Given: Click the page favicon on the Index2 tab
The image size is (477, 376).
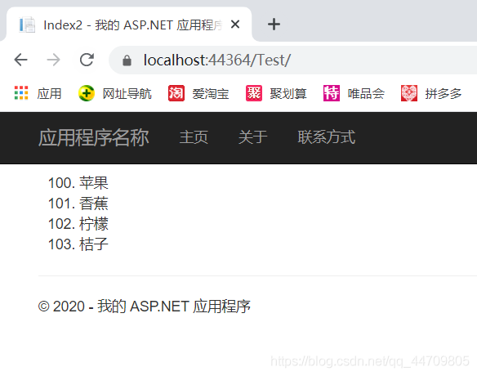Looking at the screenshot, I should (x=27, y=25).
